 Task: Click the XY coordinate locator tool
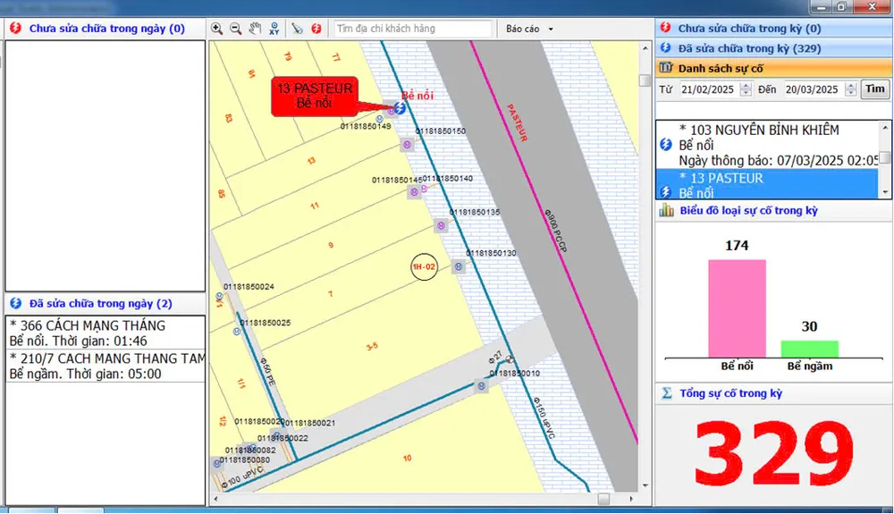(x=274, y=29)
